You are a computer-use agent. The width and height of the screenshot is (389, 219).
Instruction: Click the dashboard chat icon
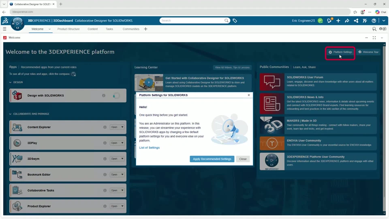[374, 29]
